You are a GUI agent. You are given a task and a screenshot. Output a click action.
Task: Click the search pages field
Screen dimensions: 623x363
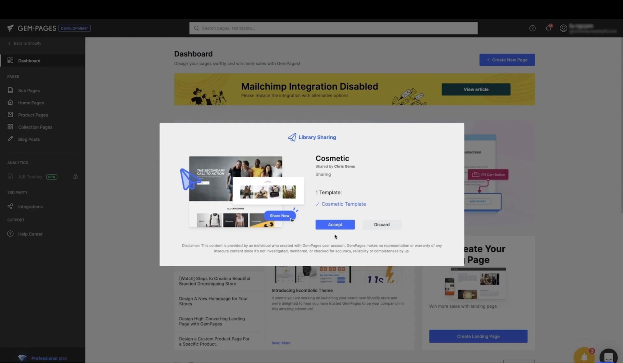click(x=333, y=28)
